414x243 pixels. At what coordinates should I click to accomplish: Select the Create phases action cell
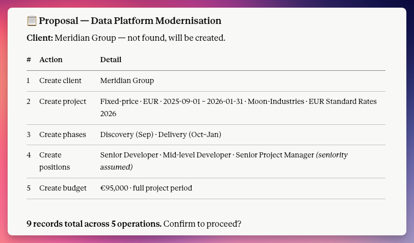tap(63, 134)
